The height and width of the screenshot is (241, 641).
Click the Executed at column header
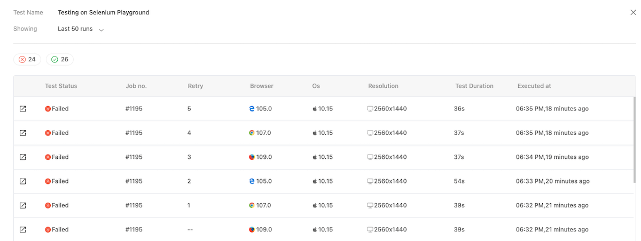534,86
